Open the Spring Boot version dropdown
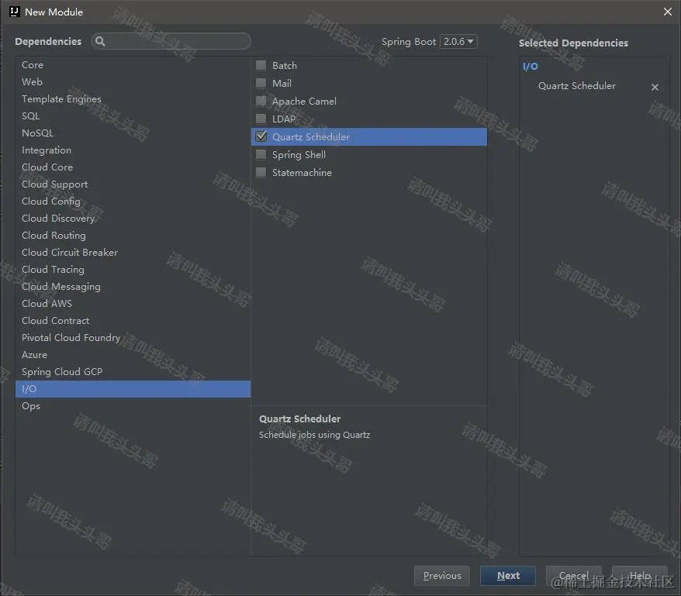The image size is (681, 596). [x=458, y=42]
